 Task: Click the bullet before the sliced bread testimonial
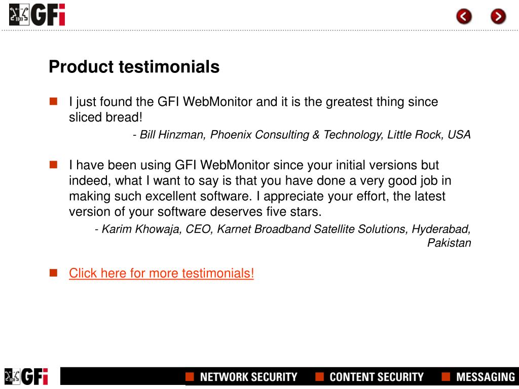click(53, 101)
